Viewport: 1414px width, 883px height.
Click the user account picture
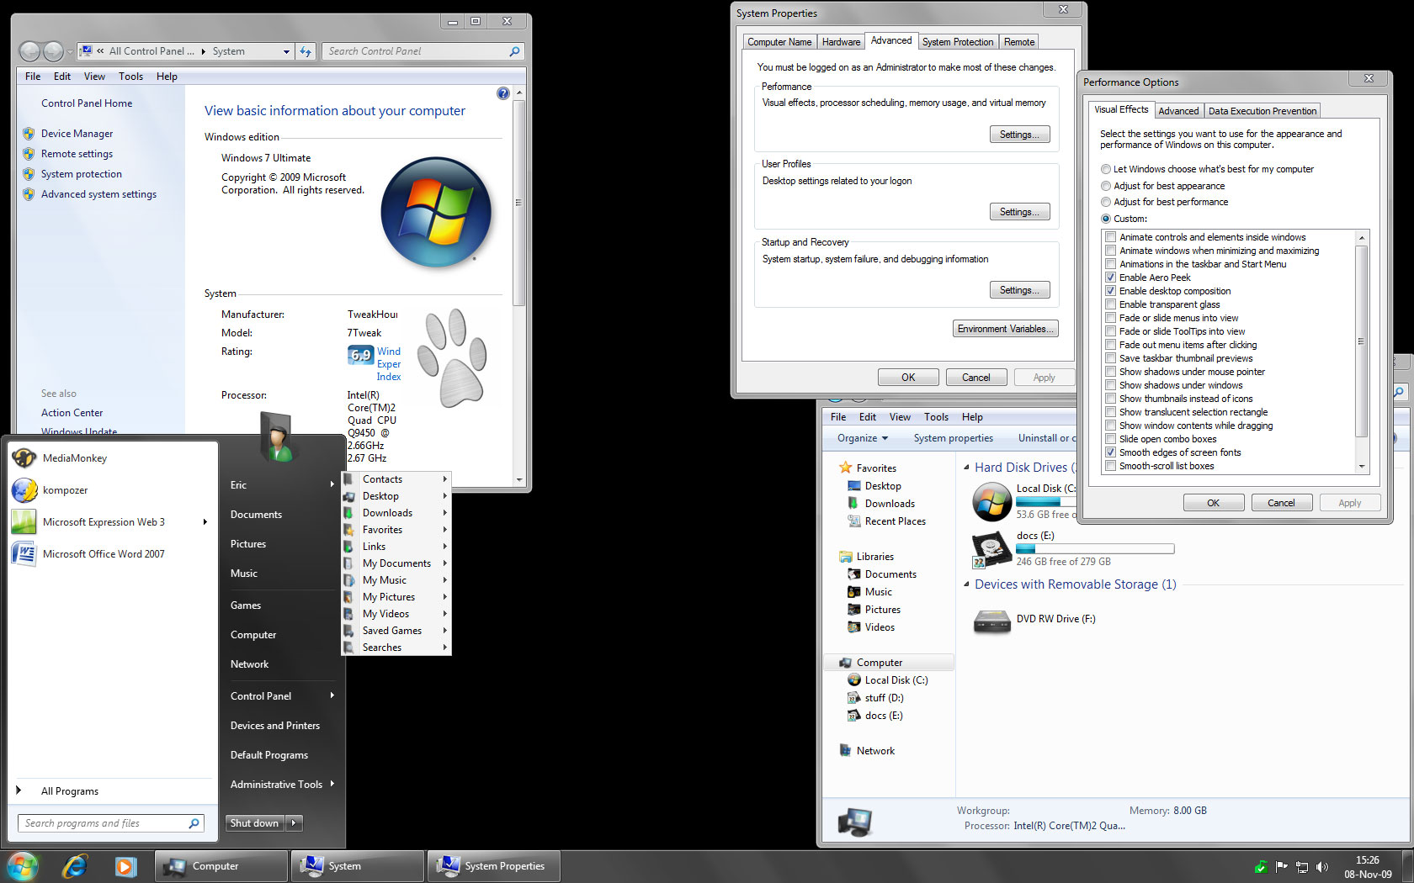point(277,437)
